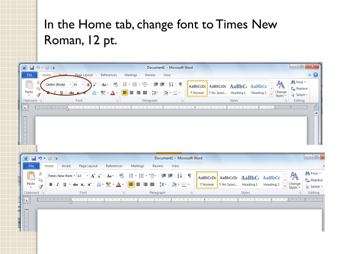
Task: Click Save icon in Calibri window title bar
Action: point(32,68)
